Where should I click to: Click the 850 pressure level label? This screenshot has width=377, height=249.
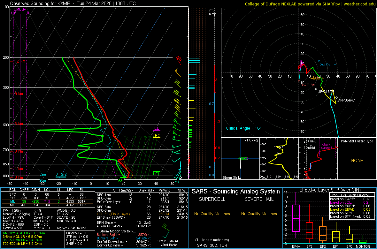coord(5,164)
